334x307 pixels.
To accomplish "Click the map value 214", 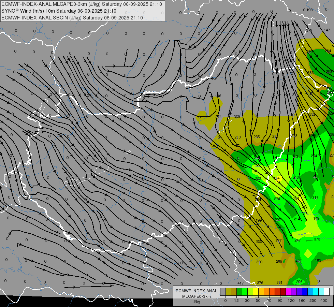I will [x=297, y=219].
